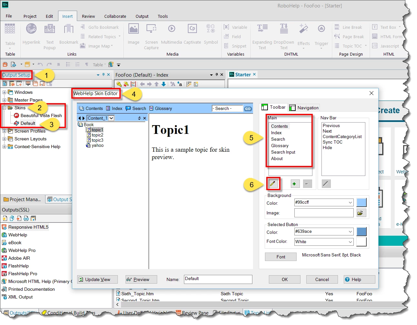Click the Trigger DHTML icon
The height and width of the screenshot is (325, 417).
(321, 36)
